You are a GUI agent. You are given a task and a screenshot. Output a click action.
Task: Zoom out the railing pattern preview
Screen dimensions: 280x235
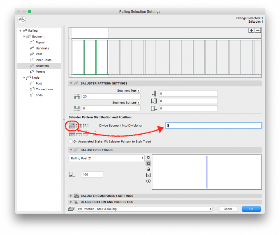pyautogui.click(x=258, y=30)
